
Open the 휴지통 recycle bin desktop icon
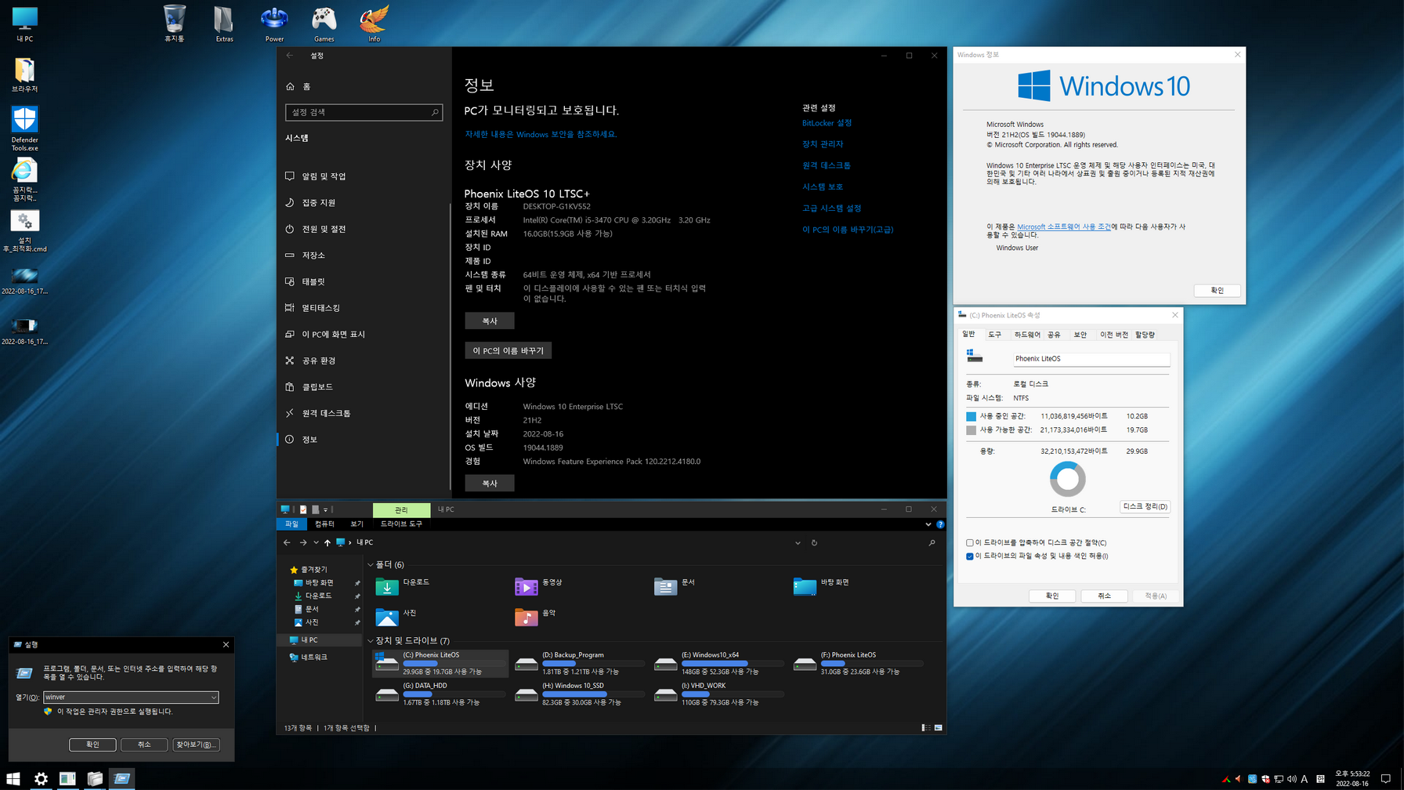[174, 24]
